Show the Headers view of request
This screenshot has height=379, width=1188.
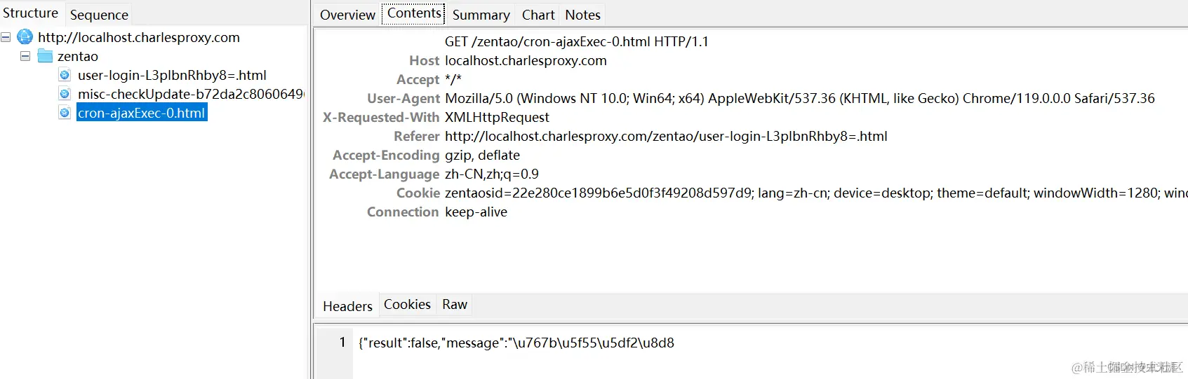347,306
